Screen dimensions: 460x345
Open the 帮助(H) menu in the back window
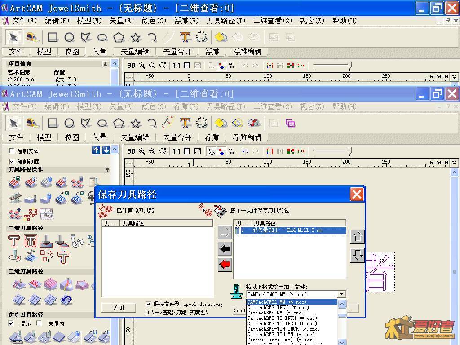pos(345,21)
